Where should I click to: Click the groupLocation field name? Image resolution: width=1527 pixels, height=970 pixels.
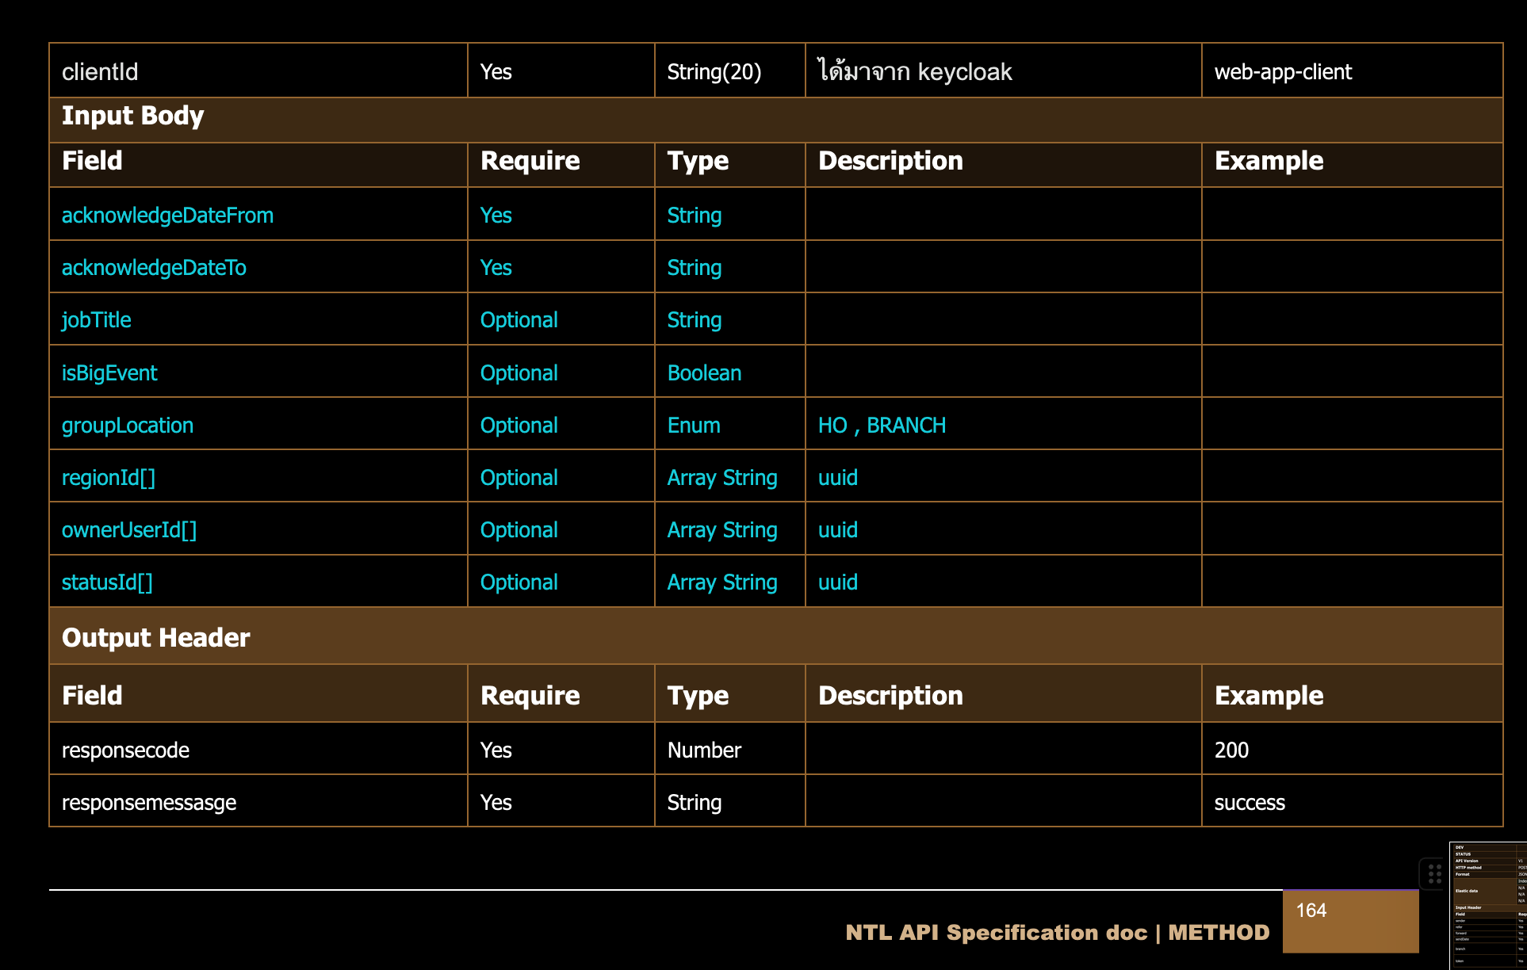pyautogui.click(x=128, y=426)
